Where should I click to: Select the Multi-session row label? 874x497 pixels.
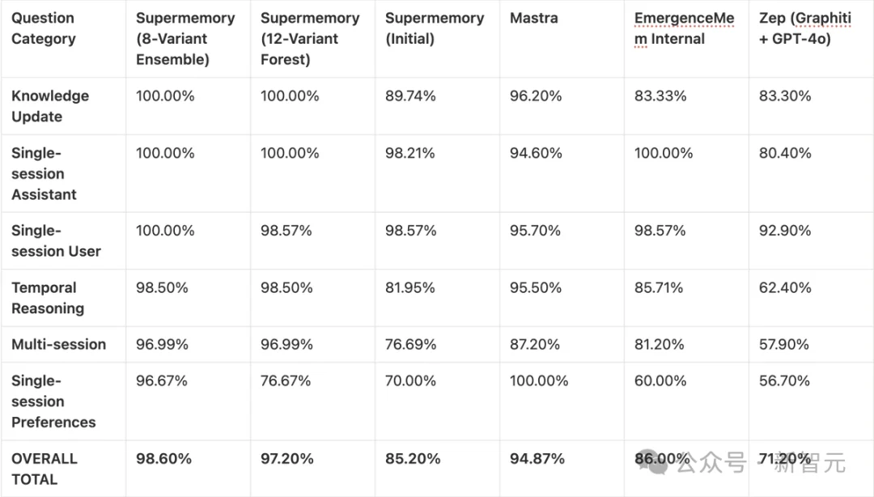[x=58, y=344]
